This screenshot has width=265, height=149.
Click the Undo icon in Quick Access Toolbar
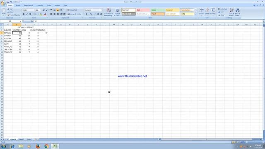click(x=11, y=2)
